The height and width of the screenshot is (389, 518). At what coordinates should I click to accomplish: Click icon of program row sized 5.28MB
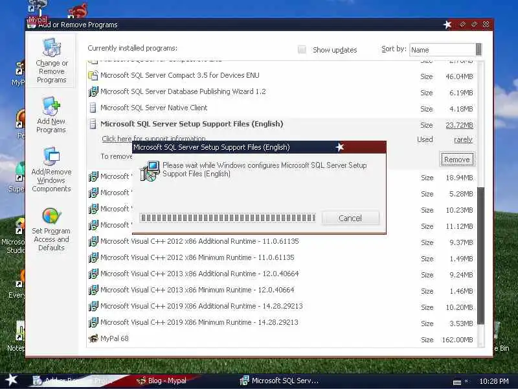(x=93, y=193)
